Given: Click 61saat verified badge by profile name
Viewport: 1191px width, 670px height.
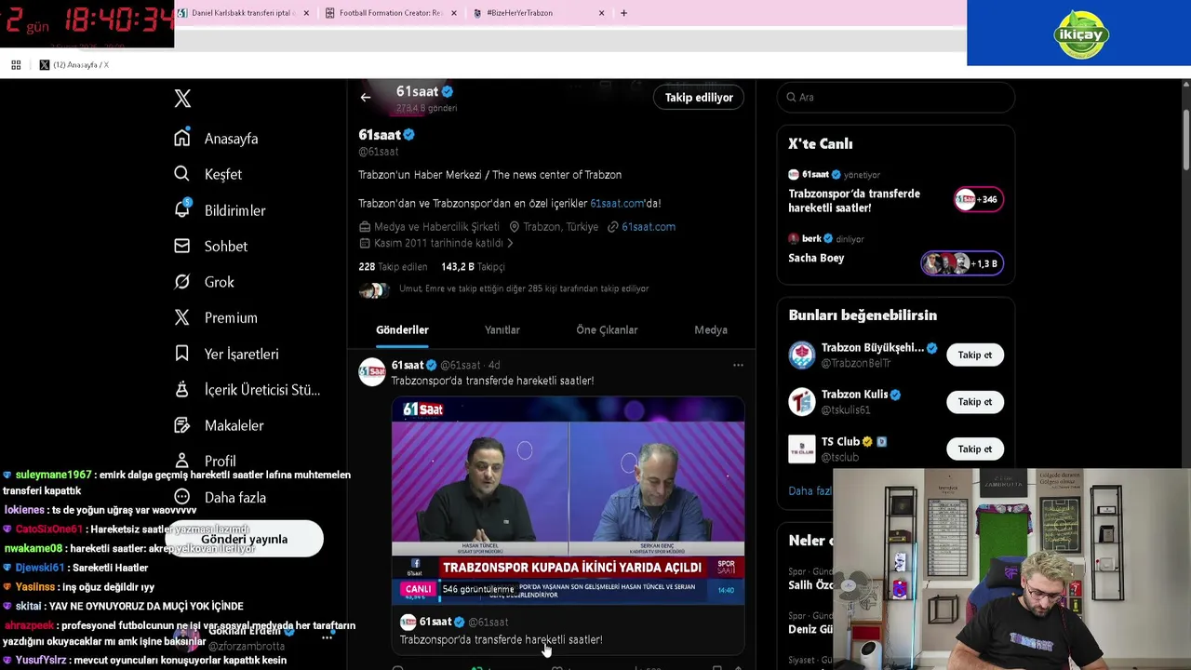Looking at the screenshot, I should (408, 135).
